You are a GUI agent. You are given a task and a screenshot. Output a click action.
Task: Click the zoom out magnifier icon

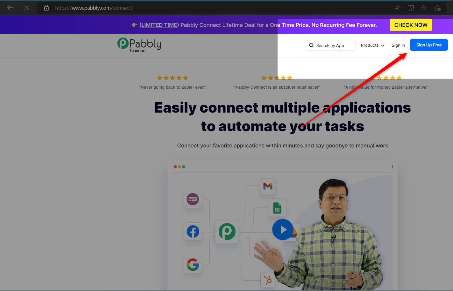424,8
